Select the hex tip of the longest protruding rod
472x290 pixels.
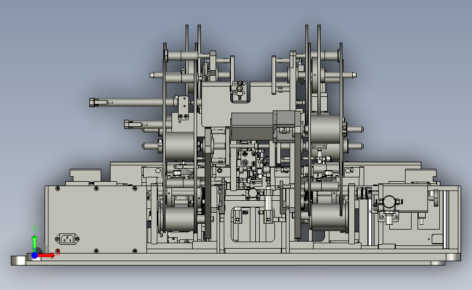94,102
